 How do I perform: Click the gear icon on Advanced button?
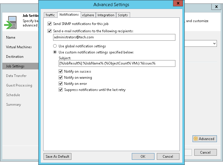pos(196,139)
